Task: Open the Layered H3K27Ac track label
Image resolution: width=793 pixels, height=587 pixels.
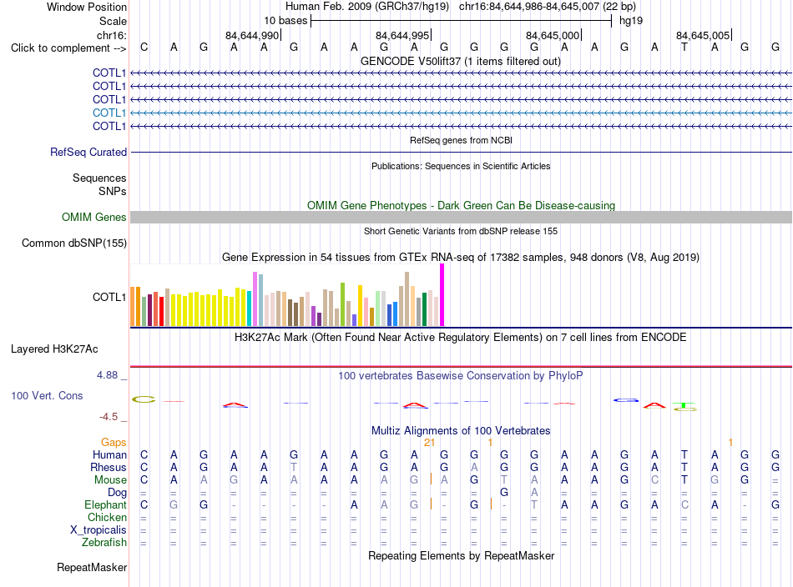Action: [x=54, y=349]
